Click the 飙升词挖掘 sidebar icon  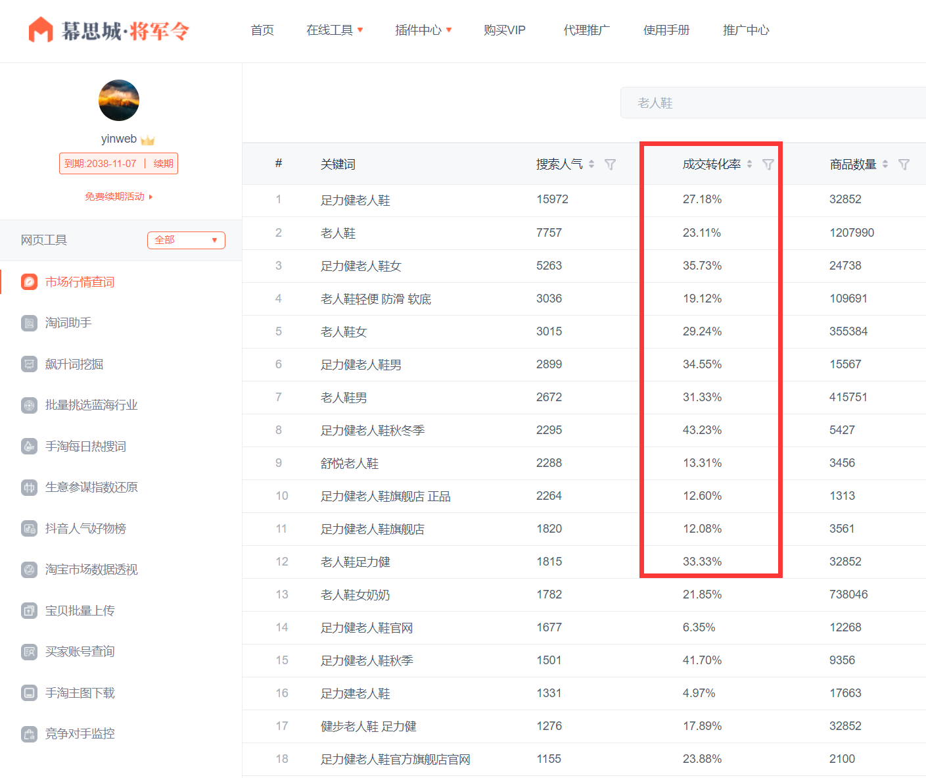30,364
